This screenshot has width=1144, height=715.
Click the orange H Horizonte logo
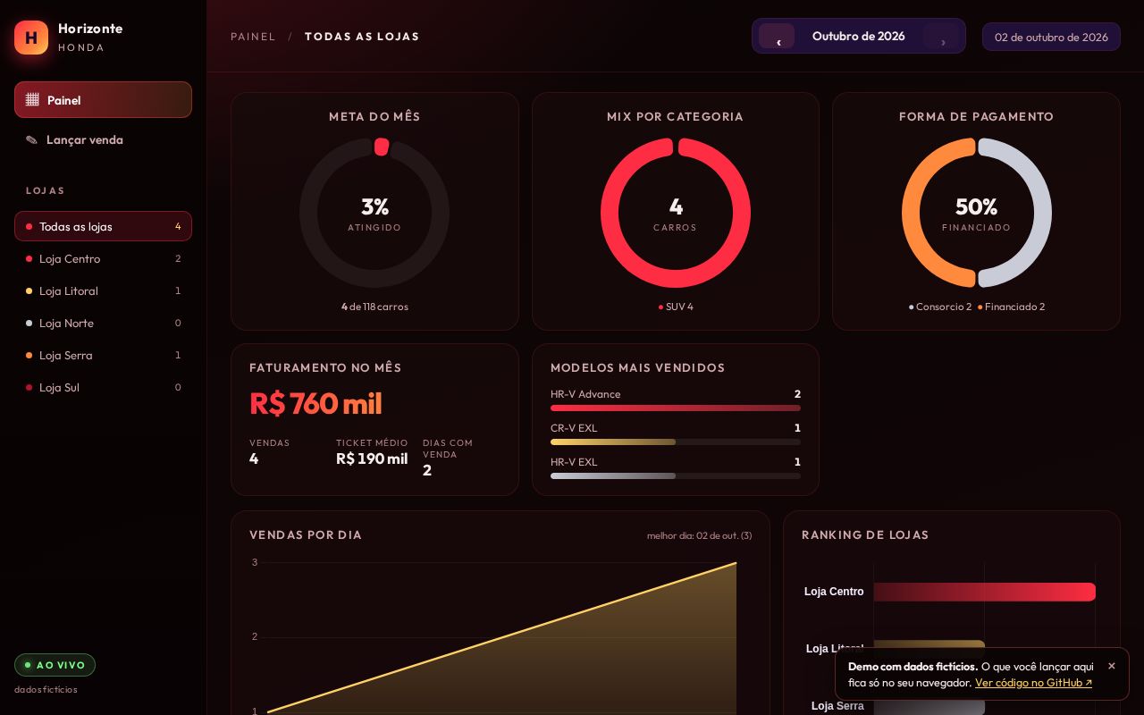pos(31,38)
